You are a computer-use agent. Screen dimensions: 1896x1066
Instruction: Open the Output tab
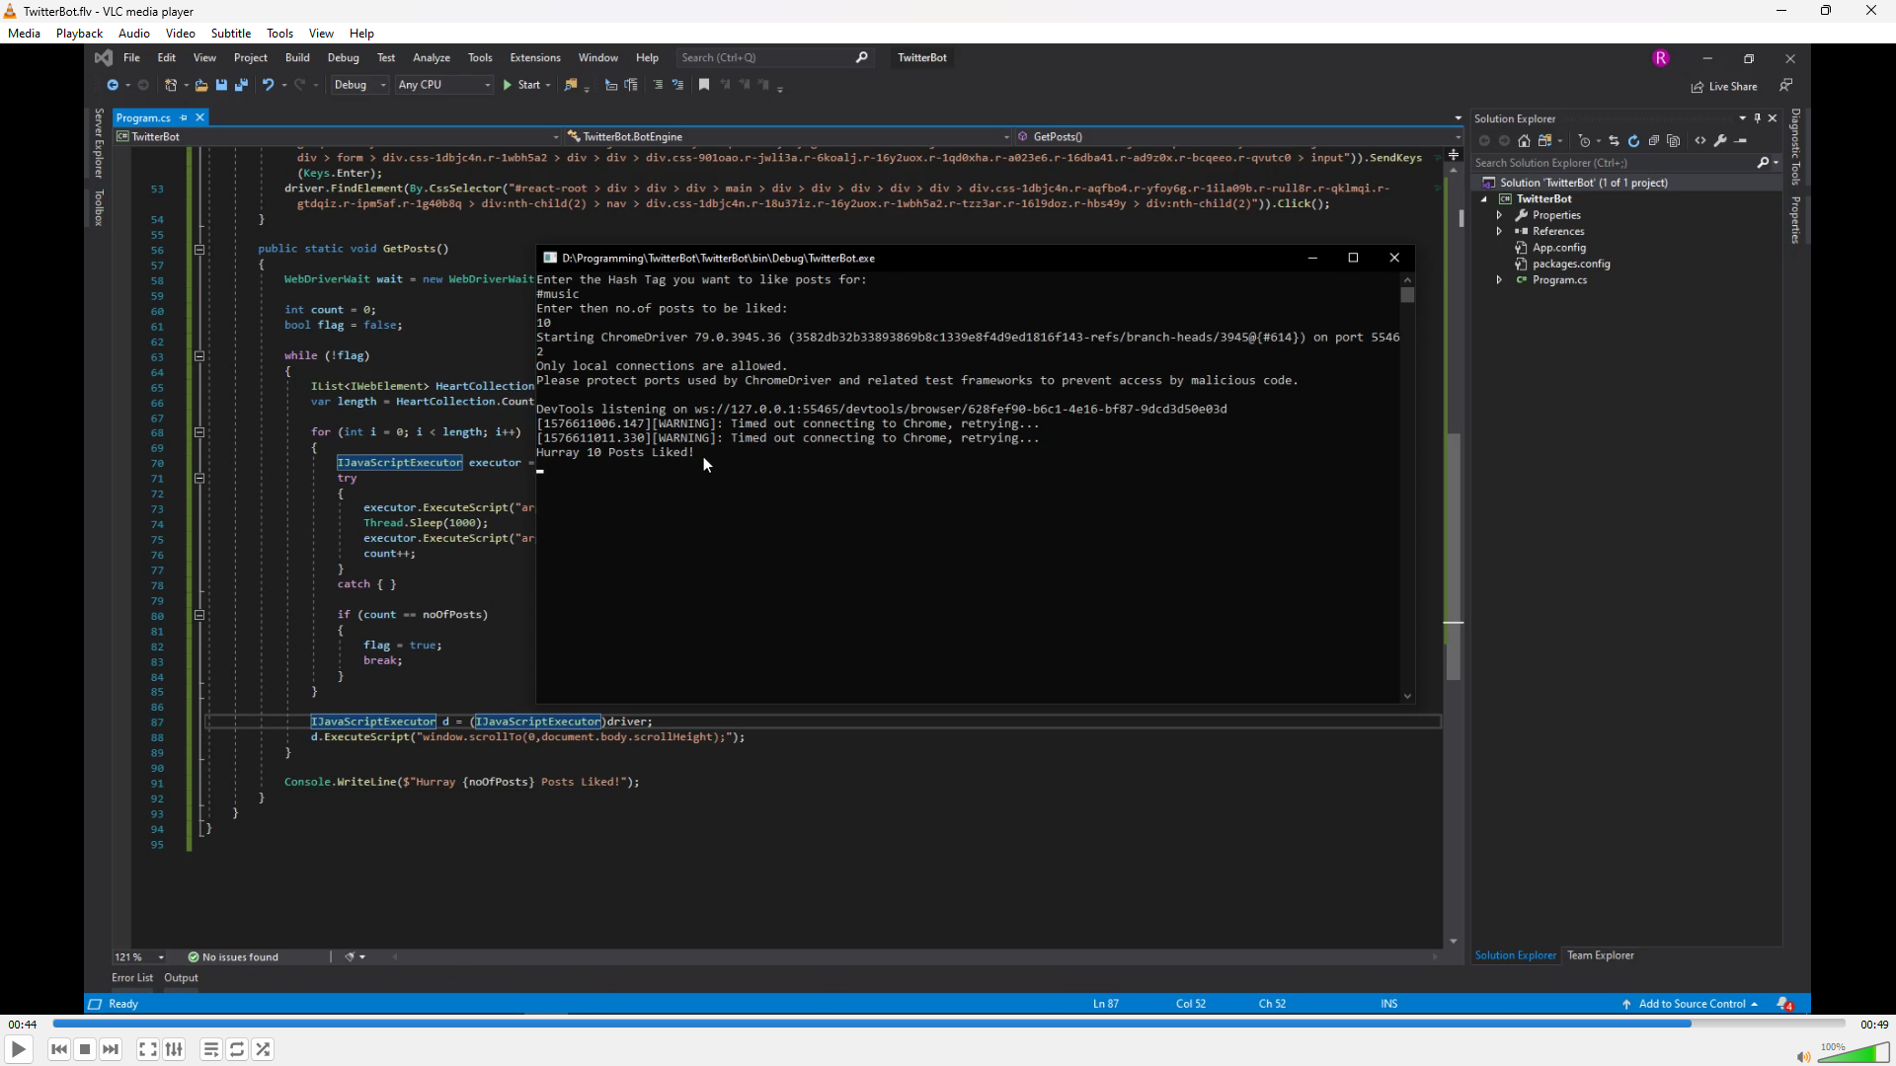(x=181, y=978)
